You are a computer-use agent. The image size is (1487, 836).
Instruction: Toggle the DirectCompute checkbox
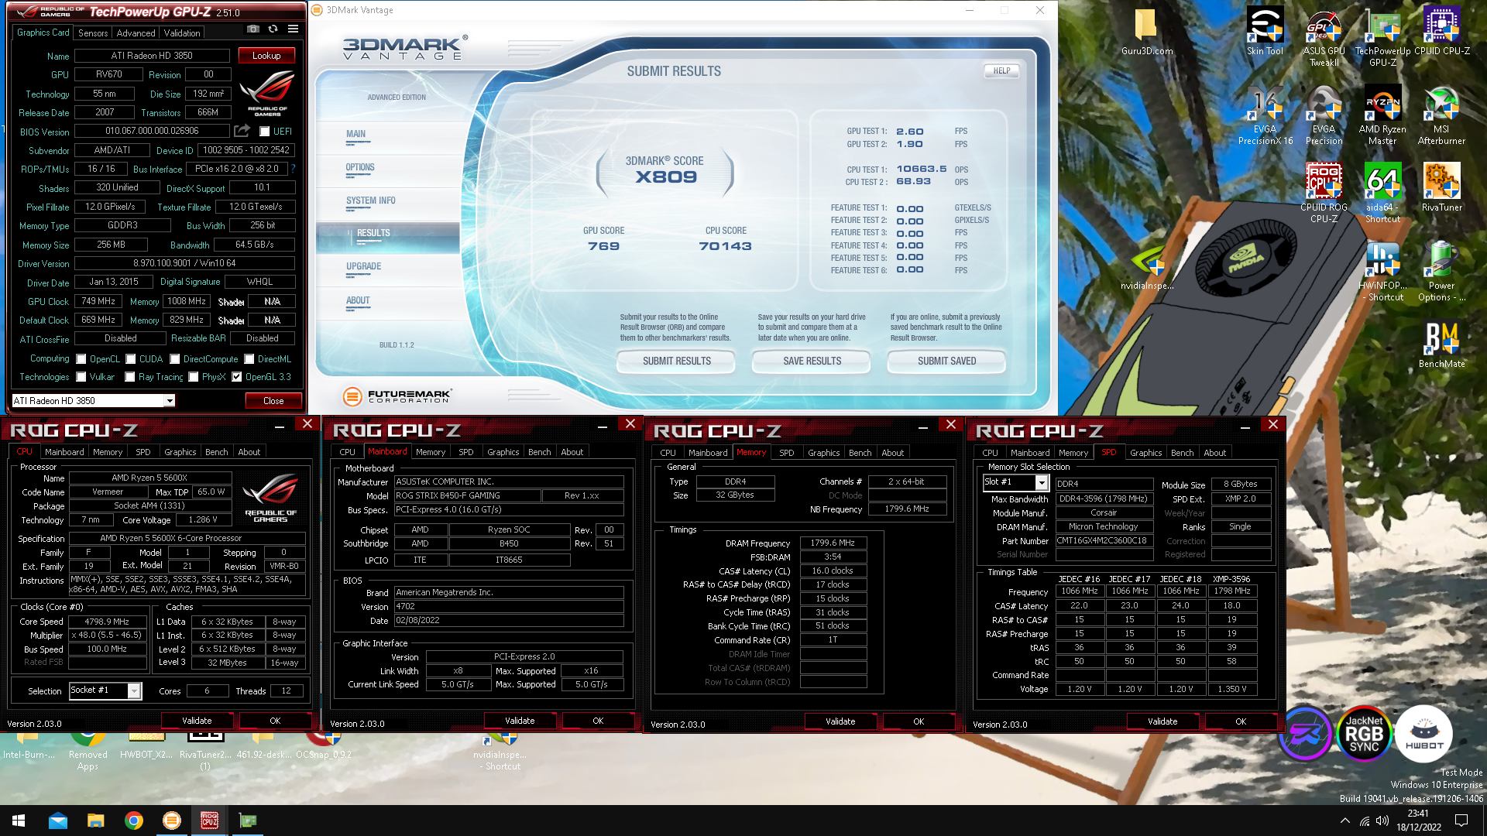tap(175, 359)
